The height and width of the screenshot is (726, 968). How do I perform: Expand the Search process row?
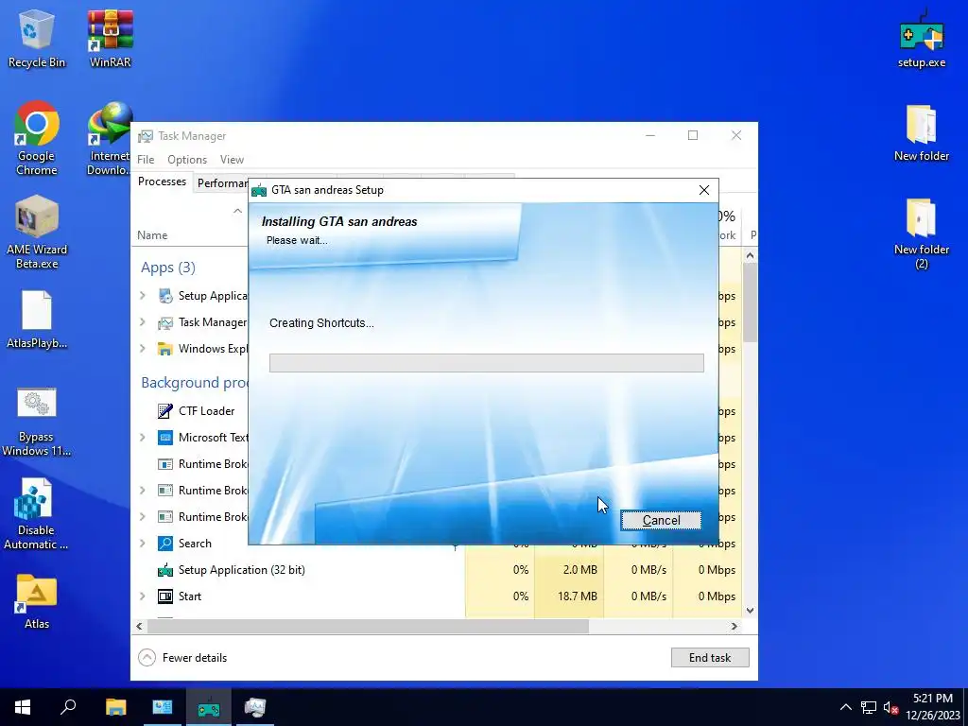click(143, 544)
